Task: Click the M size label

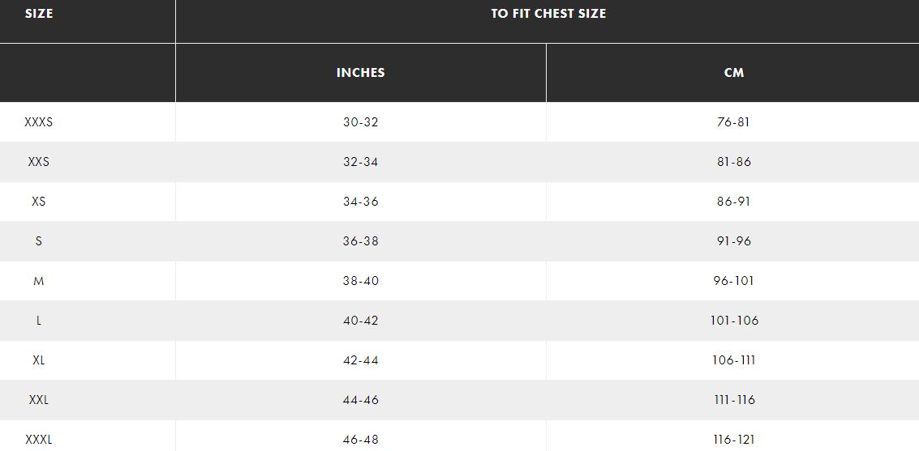Action: [x=39, y=281]
